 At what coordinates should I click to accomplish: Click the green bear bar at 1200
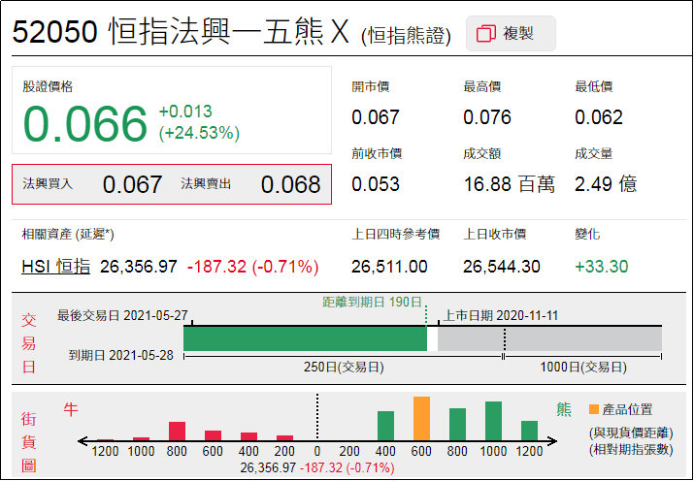[529, 431]
